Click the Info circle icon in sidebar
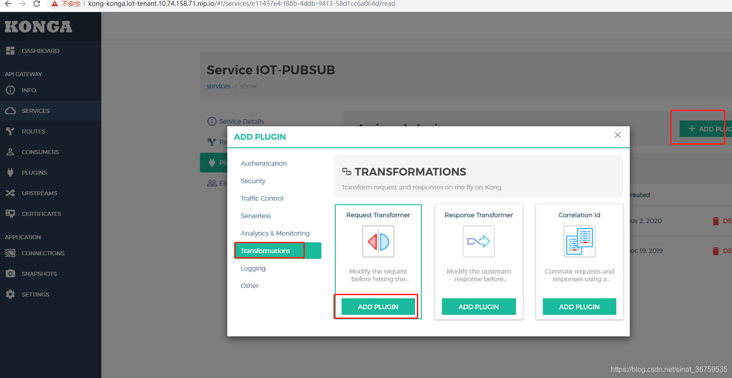 coord(10,90)
